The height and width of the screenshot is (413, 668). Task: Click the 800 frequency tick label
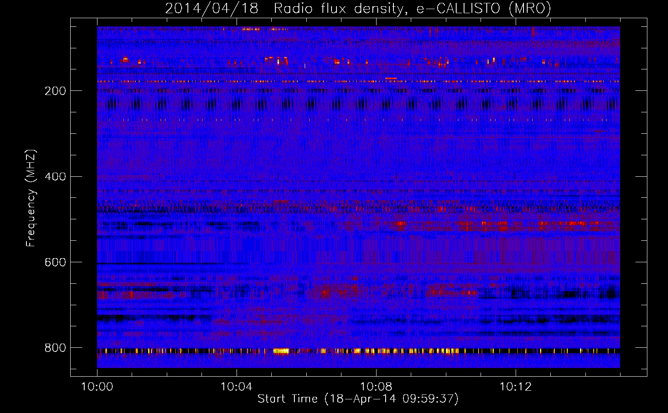pyautogui.click(x=55, y=348)
